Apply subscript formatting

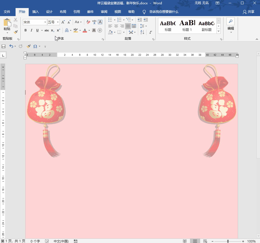tap(53, 30)
